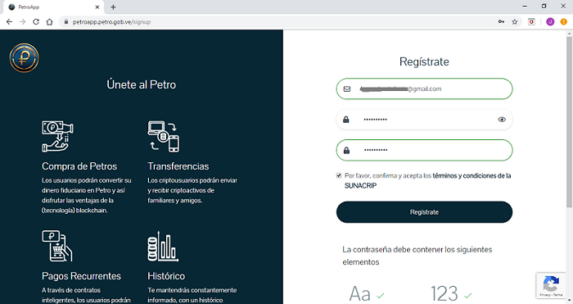This screenshot has width=573, height=304.
Task: Click the confirm password input field
Action: (x=424, y=150)
